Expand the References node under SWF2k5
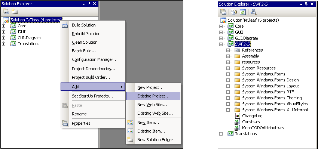Image resolution: width=318 pixels, height=149 pixels. tap(228, 50)
